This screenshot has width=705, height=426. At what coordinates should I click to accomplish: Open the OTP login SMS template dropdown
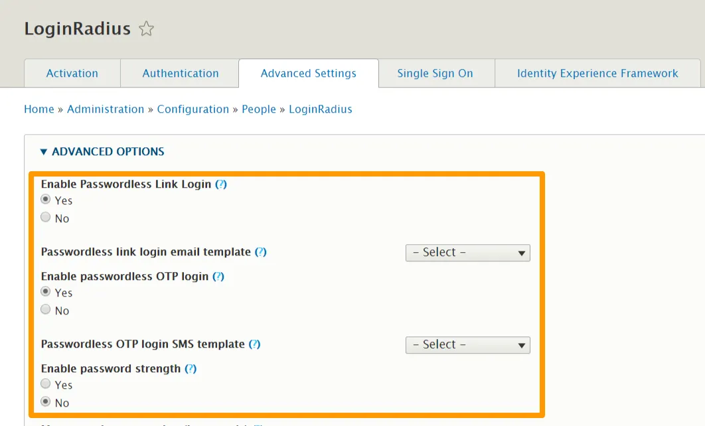(x=467, y=344)
